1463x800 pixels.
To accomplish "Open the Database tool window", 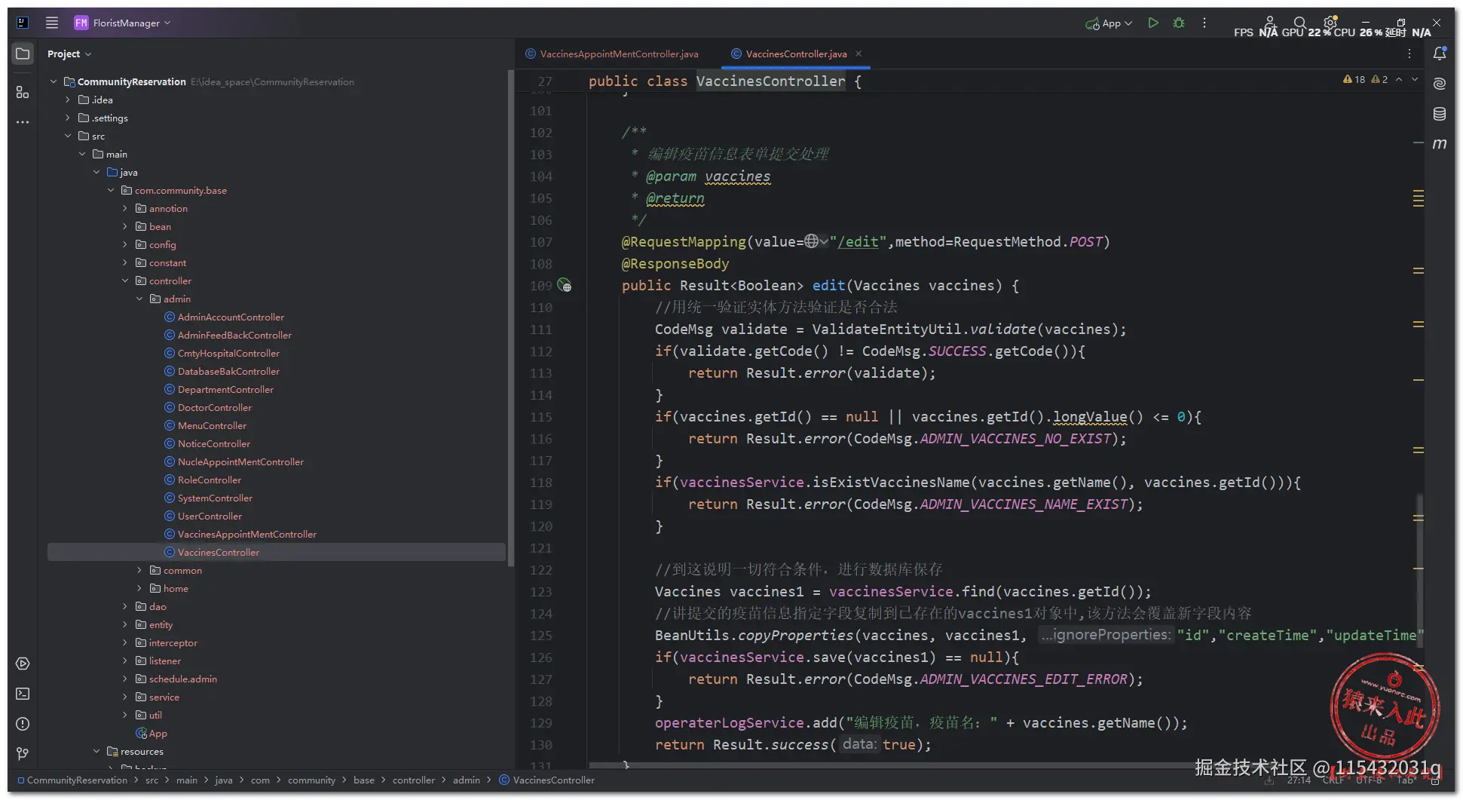I will [1440, 114].
